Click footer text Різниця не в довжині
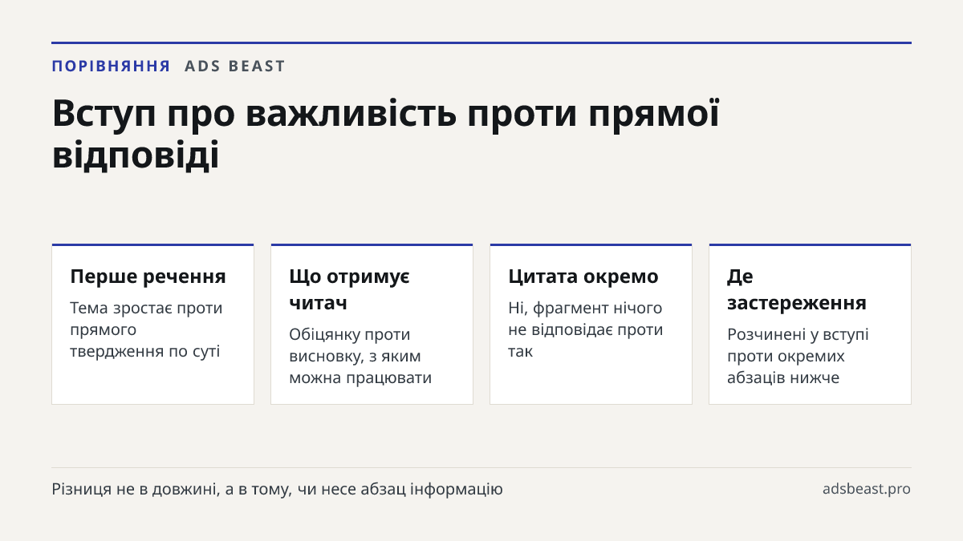963x541 pixels. 278,489
